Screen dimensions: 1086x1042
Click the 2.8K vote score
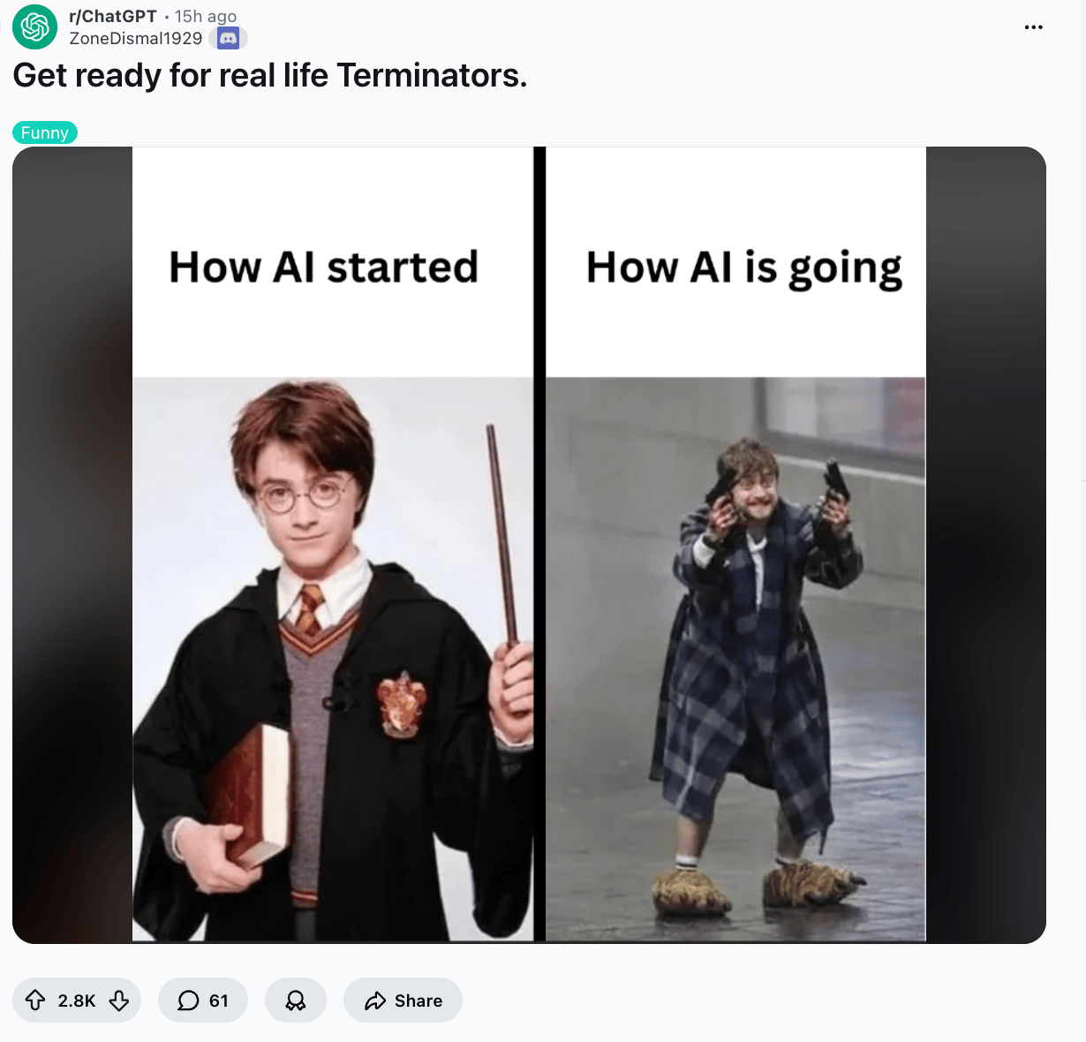(x=77, y=1000)
